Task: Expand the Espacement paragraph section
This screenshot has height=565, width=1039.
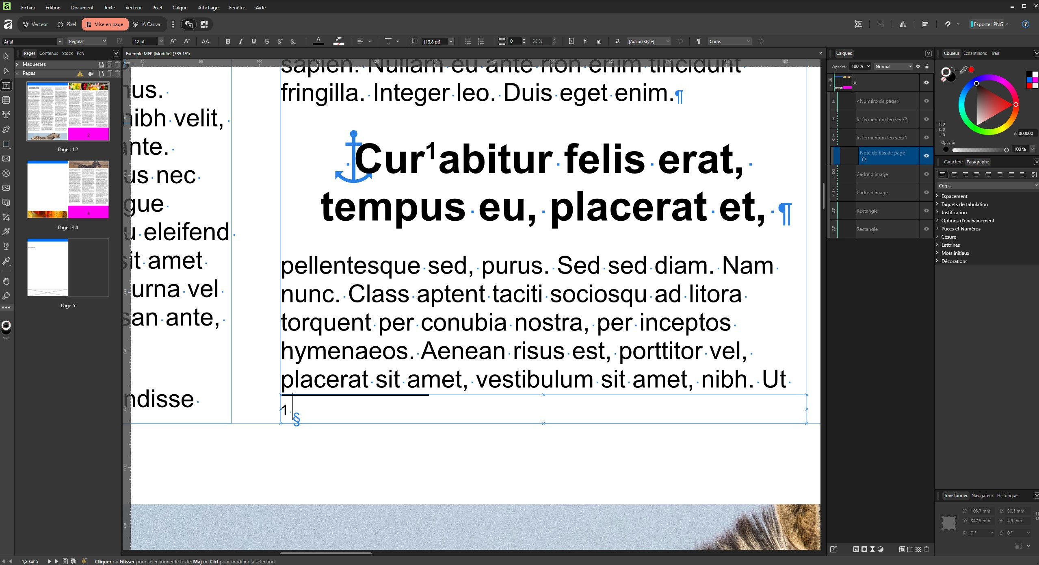Action: point(938,196)
